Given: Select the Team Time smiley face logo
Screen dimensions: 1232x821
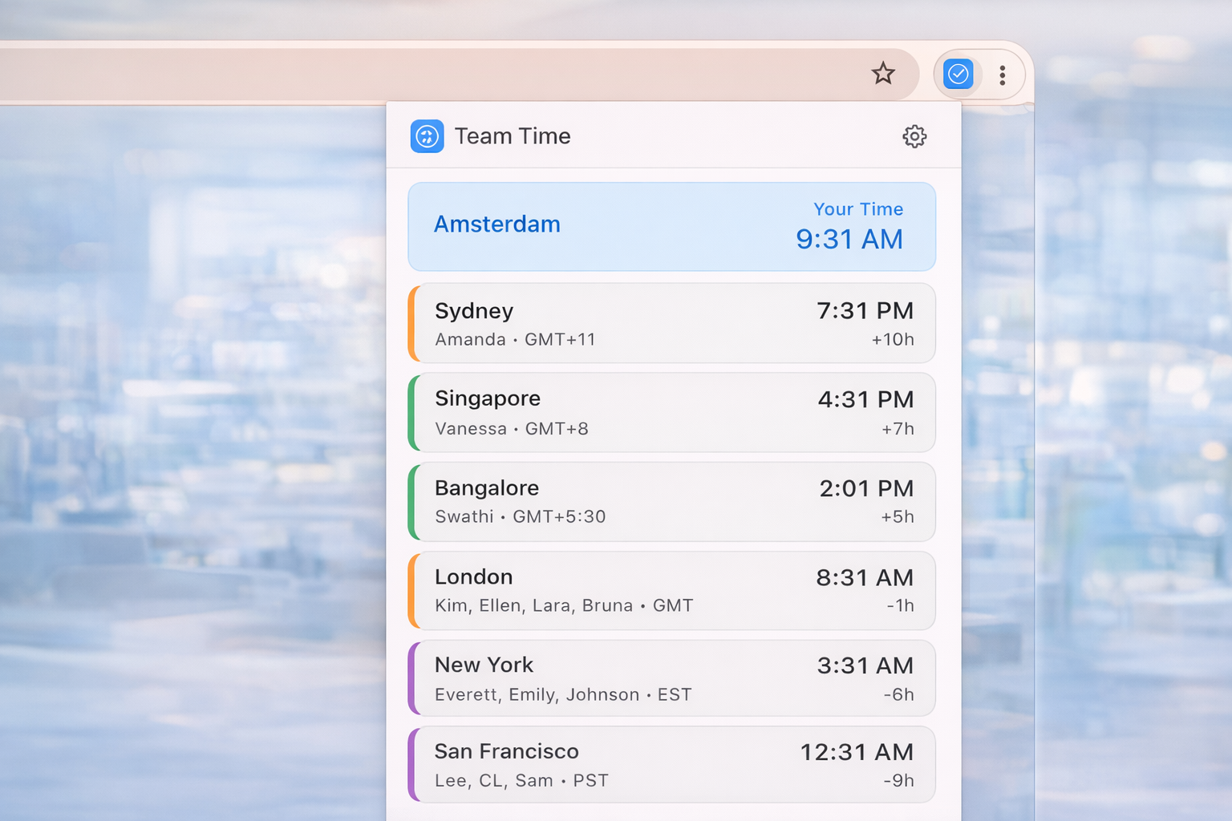Looking at the screenshot, I should [427, 136].
